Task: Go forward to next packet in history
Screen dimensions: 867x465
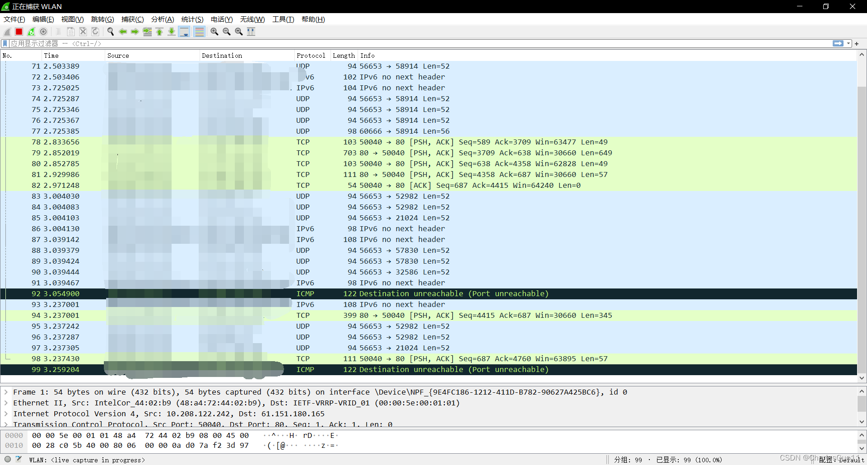Action: click(135, 32)
